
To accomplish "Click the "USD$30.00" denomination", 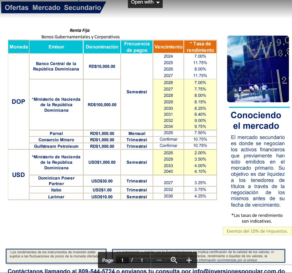I will coord(102,181).
